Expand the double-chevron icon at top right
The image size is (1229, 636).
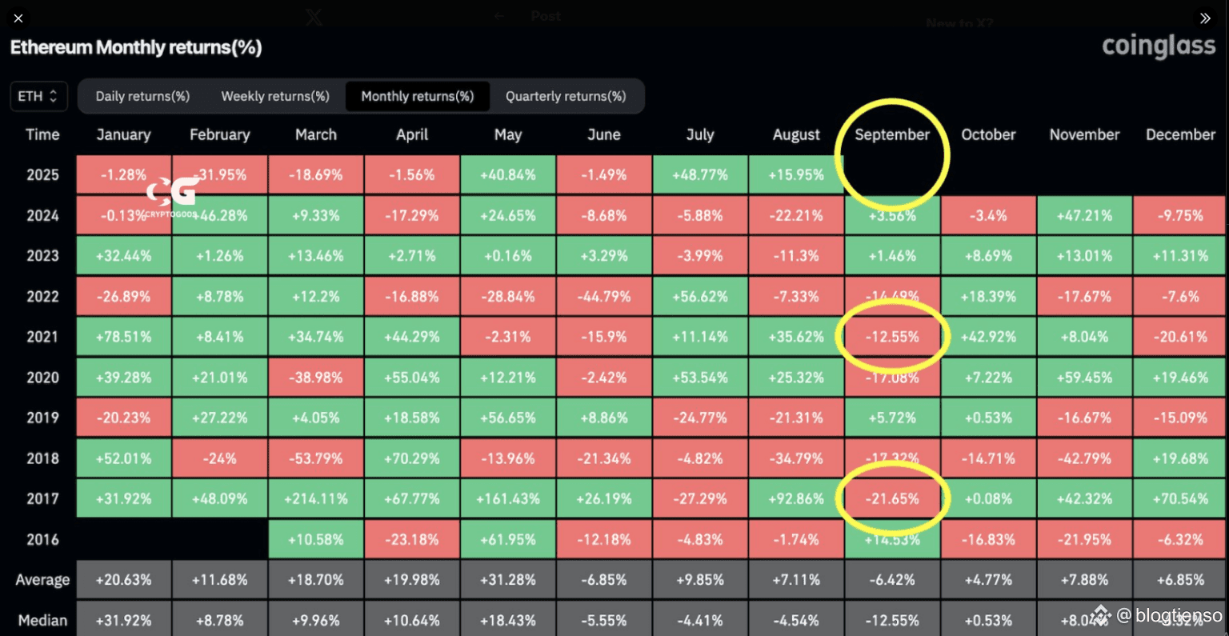pyautogui.click(x=1205, y=18)
